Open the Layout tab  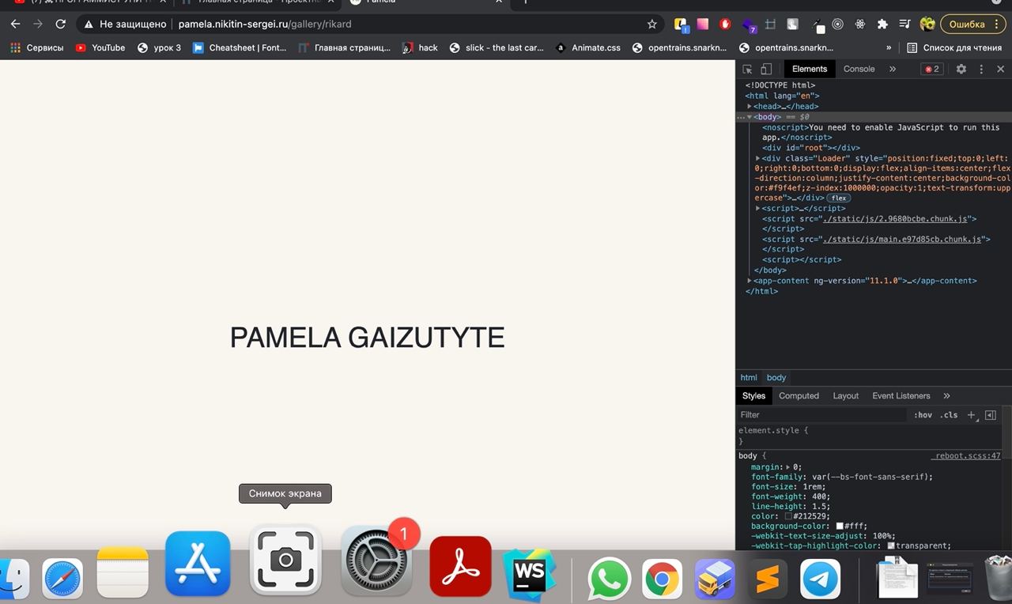[x=845, y=396]
